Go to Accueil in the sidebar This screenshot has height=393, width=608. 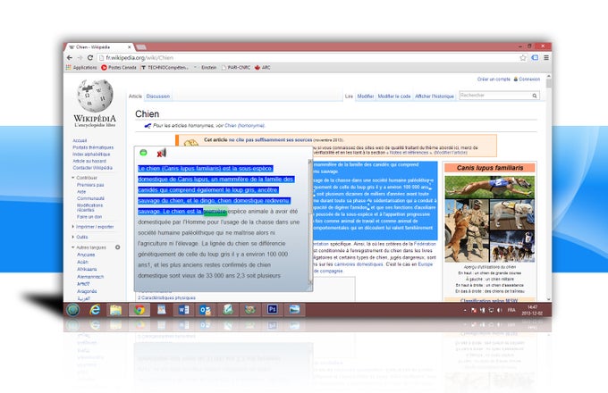(x=80, y=140)
